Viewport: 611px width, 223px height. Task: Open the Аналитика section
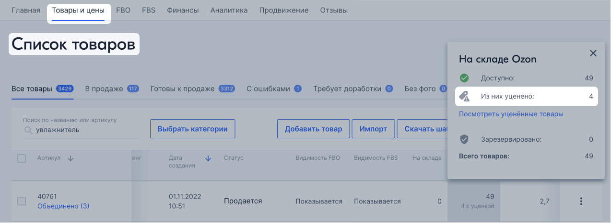(229, 10)
